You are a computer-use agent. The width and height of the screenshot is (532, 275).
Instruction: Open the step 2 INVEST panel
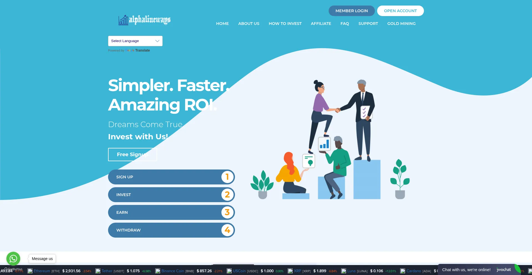click(171, 195)
